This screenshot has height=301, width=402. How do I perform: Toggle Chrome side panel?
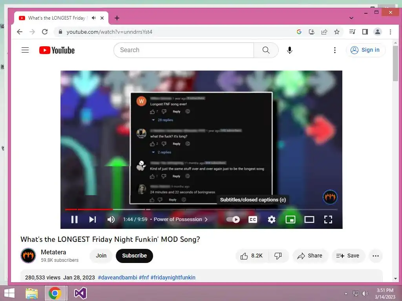coord(365,32)
